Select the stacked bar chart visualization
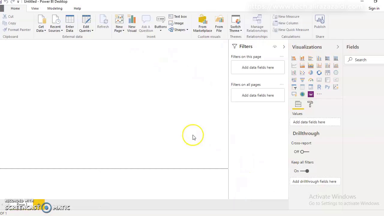Screen dimensions: 384x216 pos(294,58)
